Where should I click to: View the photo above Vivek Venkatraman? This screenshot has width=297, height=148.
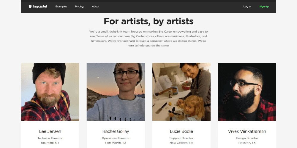[x=247, y=92]
